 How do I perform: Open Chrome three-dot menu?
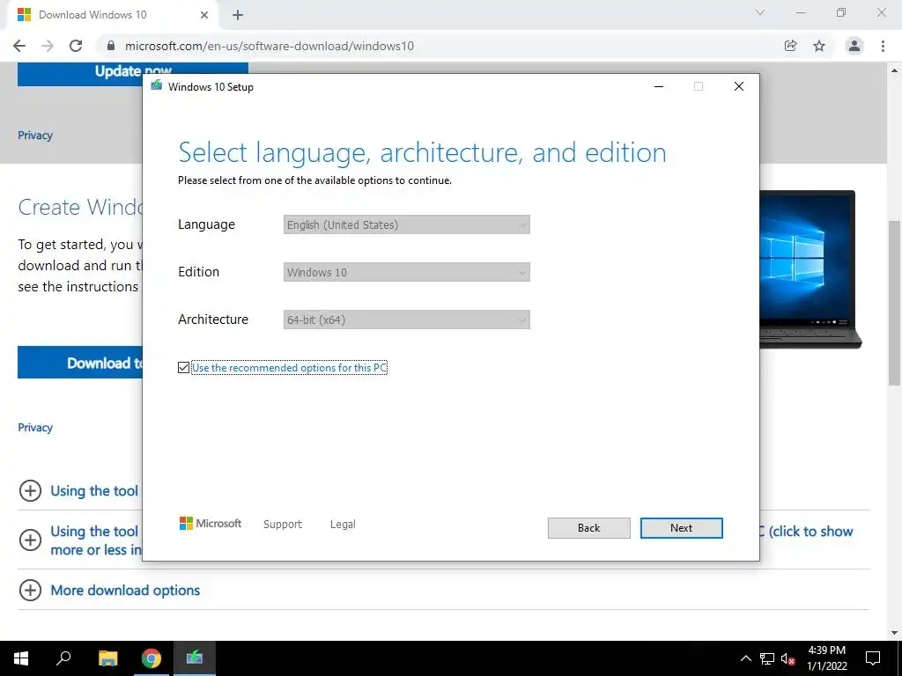[x=883, y=46]
